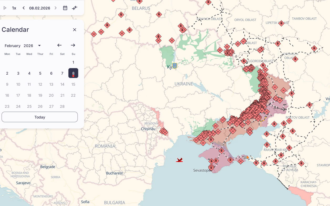Screen dimensions: 330x206
Task: Close the Calendar panel
Action: pos(75,30)
